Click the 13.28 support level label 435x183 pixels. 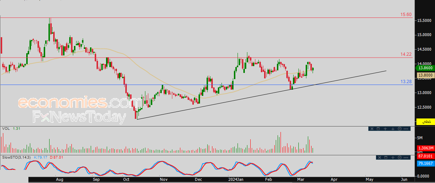click(405, 81)
